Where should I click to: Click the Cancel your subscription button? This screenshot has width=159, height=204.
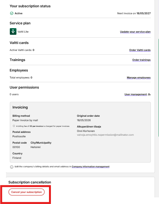[27, 192]
